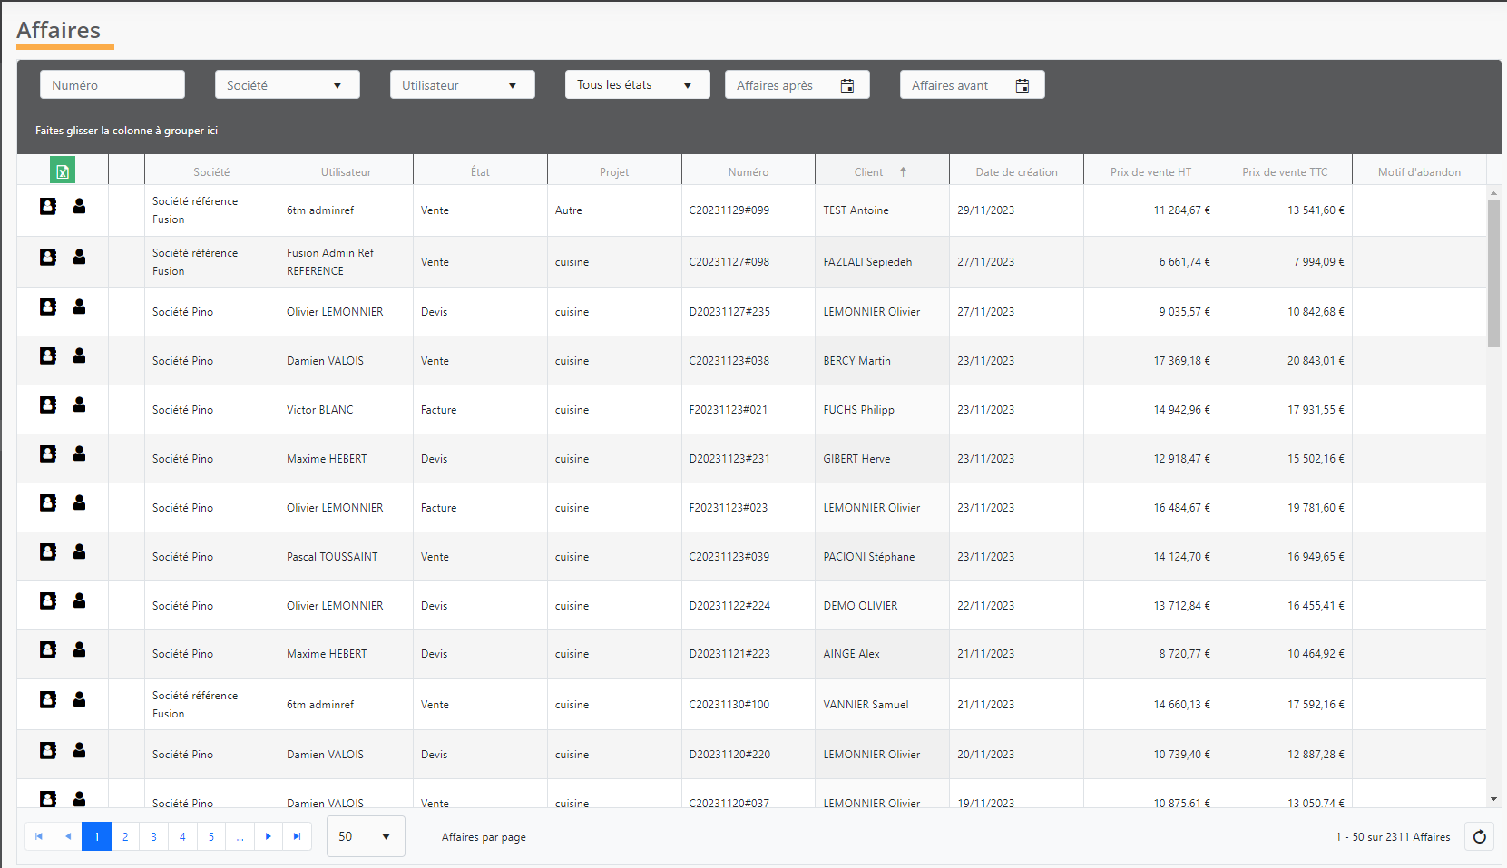Click the ellipsis for more pages
The image size is (1507, 868).
pos(240,836)
